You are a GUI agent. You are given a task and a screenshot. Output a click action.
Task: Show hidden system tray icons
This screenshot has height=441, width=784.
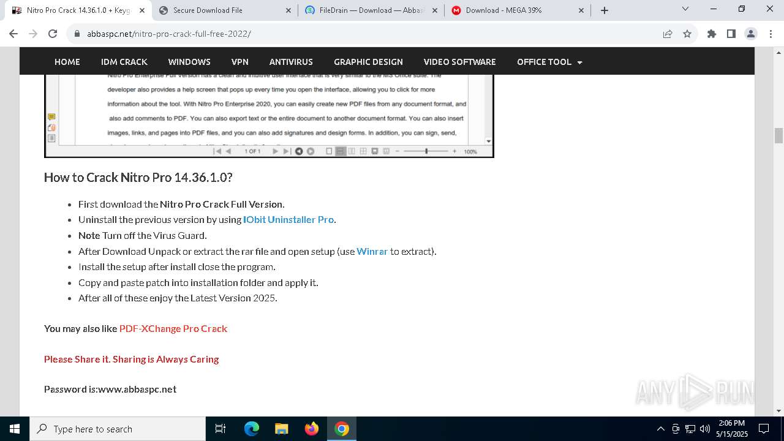pos(660,429)
